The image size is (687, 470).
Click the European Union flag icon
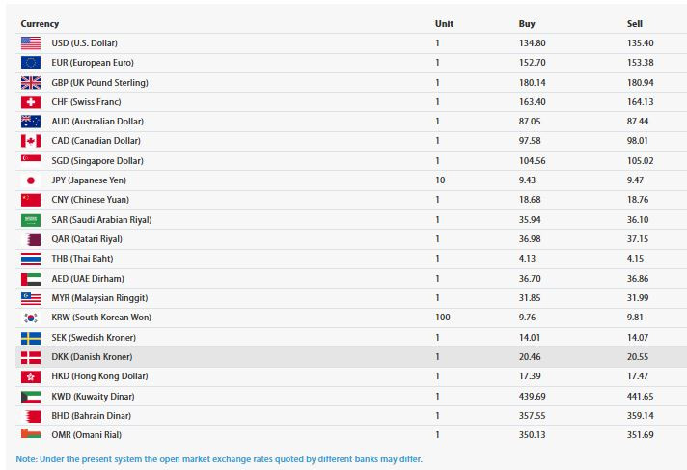click(31, 63)
